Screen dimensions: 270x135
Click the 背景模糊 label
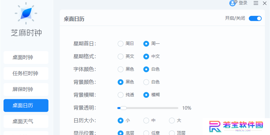[85, 95]
